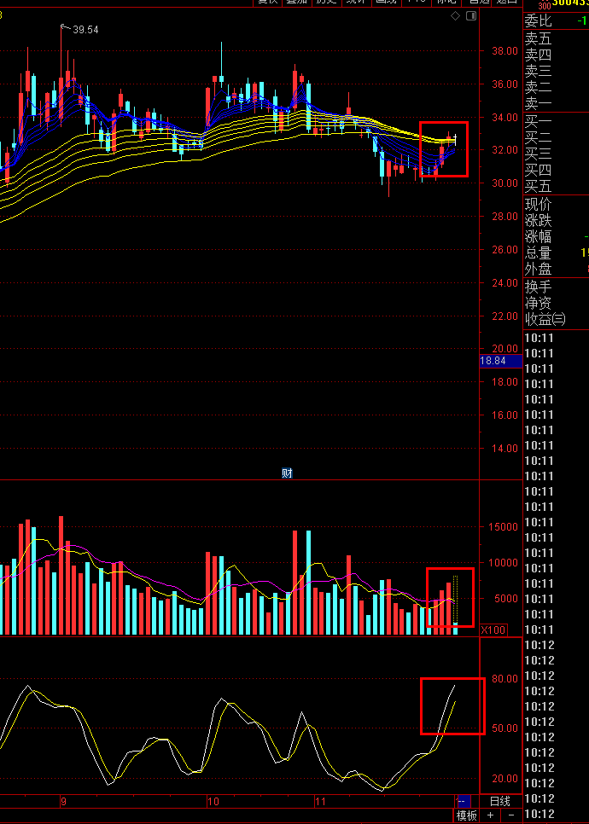Click the 委比 order ratio row
589x824 pixels.
coord(556,20)
